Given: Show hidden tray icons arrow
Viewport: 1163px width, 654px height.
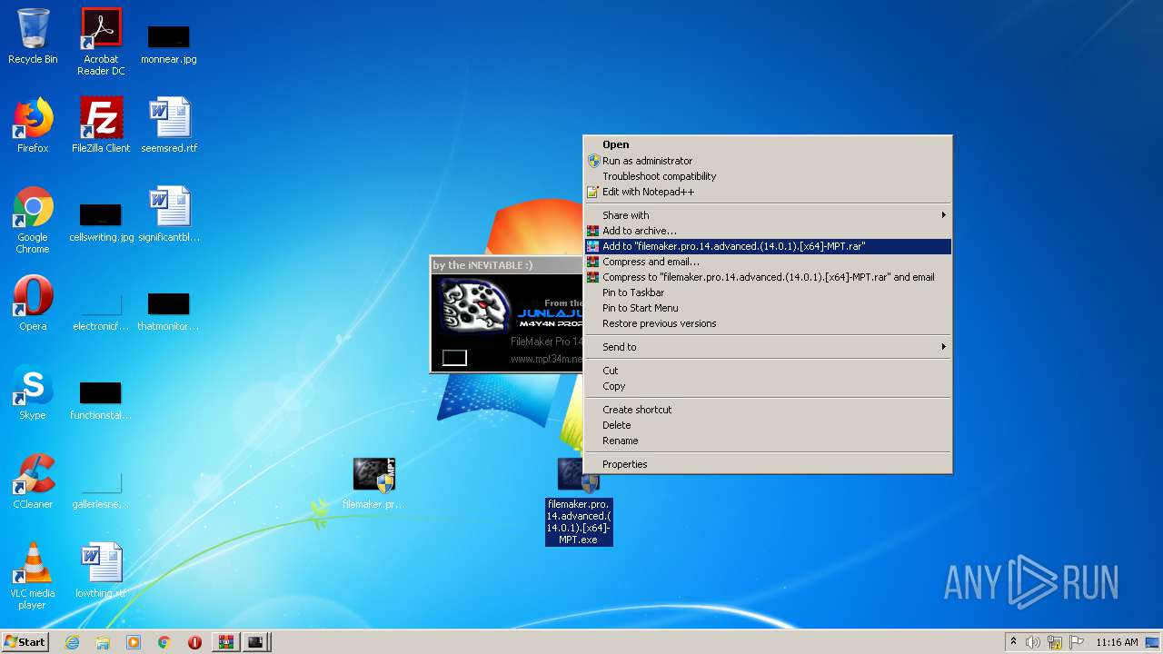Looking at the screenshot, I should tap(1013, 642).
